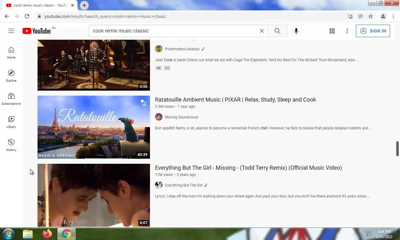Open Everything But The Girl channel name link
This screenshot has height=240, width=400.
click(184, 185)
